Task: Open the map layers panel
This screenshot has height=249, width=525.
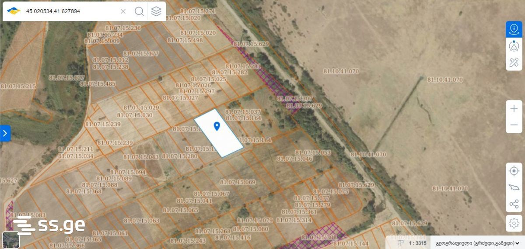Action: tap(156, 11)
